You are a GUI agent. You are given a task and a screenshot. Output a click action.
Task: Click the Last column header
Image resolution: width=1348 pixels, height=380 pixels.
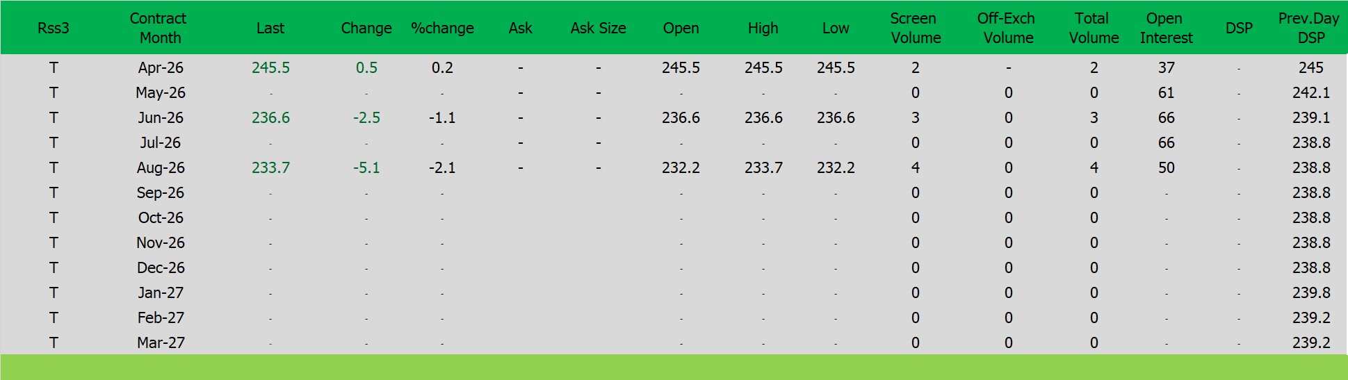pyautogui.click(x=270, y=28)
